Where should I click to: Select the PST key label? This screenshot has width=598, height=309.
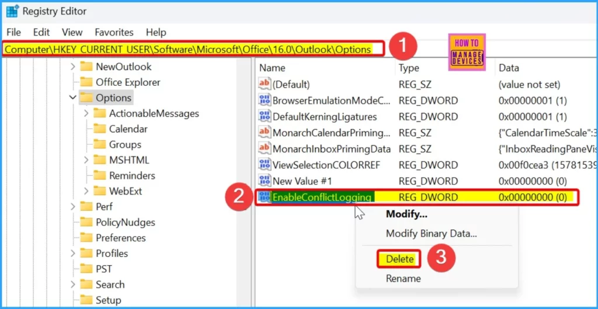[104, 269]
